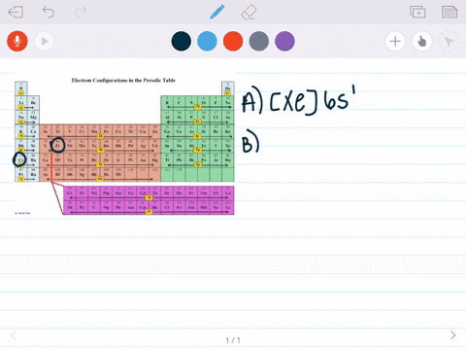The image size is (466, 350).
Task: Click the exit/back arrow icon
Action: (x=16, y=13)
